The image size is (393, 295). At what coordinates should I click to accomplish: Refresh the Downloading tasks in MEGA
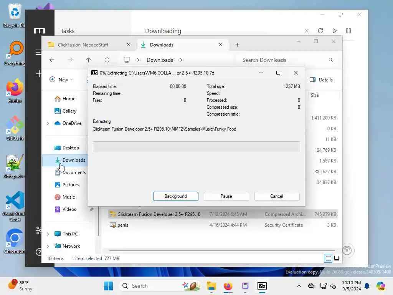(x=320, y=31)
